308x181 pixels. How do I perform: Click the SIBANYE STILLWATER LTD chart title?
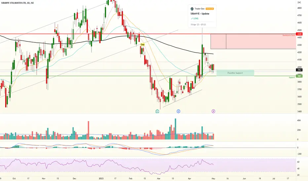pyautogui.click(x=17, y=3)
